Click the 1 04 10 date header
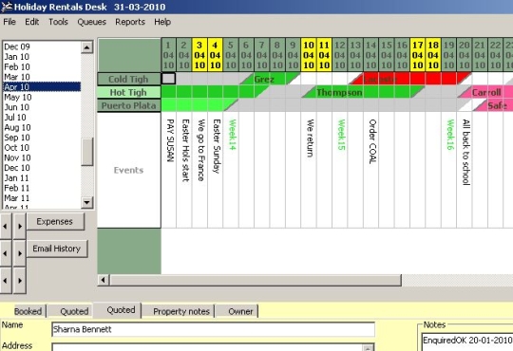Image resolution: width=513 pixels, height=351 pixels. [168, 55]
